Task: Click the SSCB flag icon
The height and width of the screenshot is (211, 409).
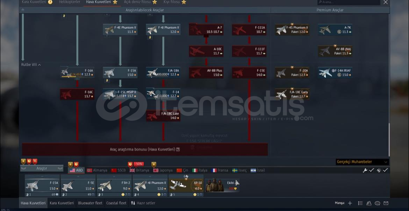Action: [114, 170]
